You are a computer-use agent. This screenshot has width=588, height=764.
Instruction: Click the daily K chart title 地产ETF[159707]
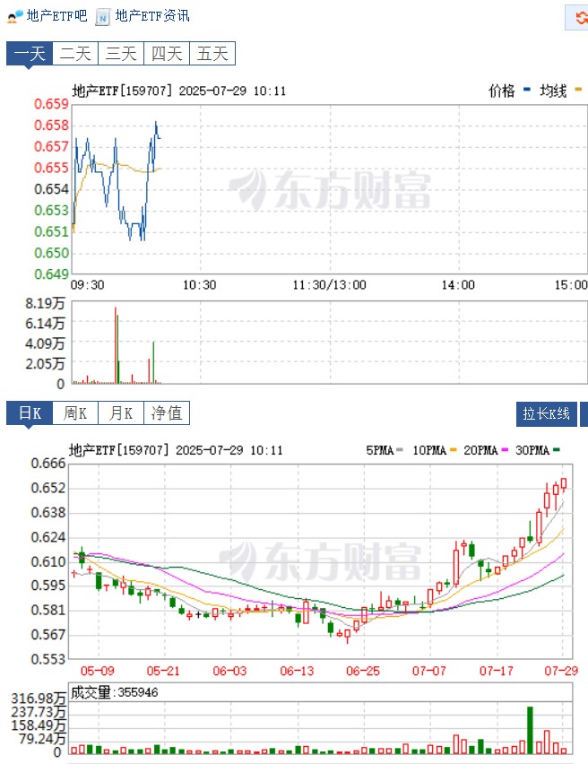tap(119, 450)
